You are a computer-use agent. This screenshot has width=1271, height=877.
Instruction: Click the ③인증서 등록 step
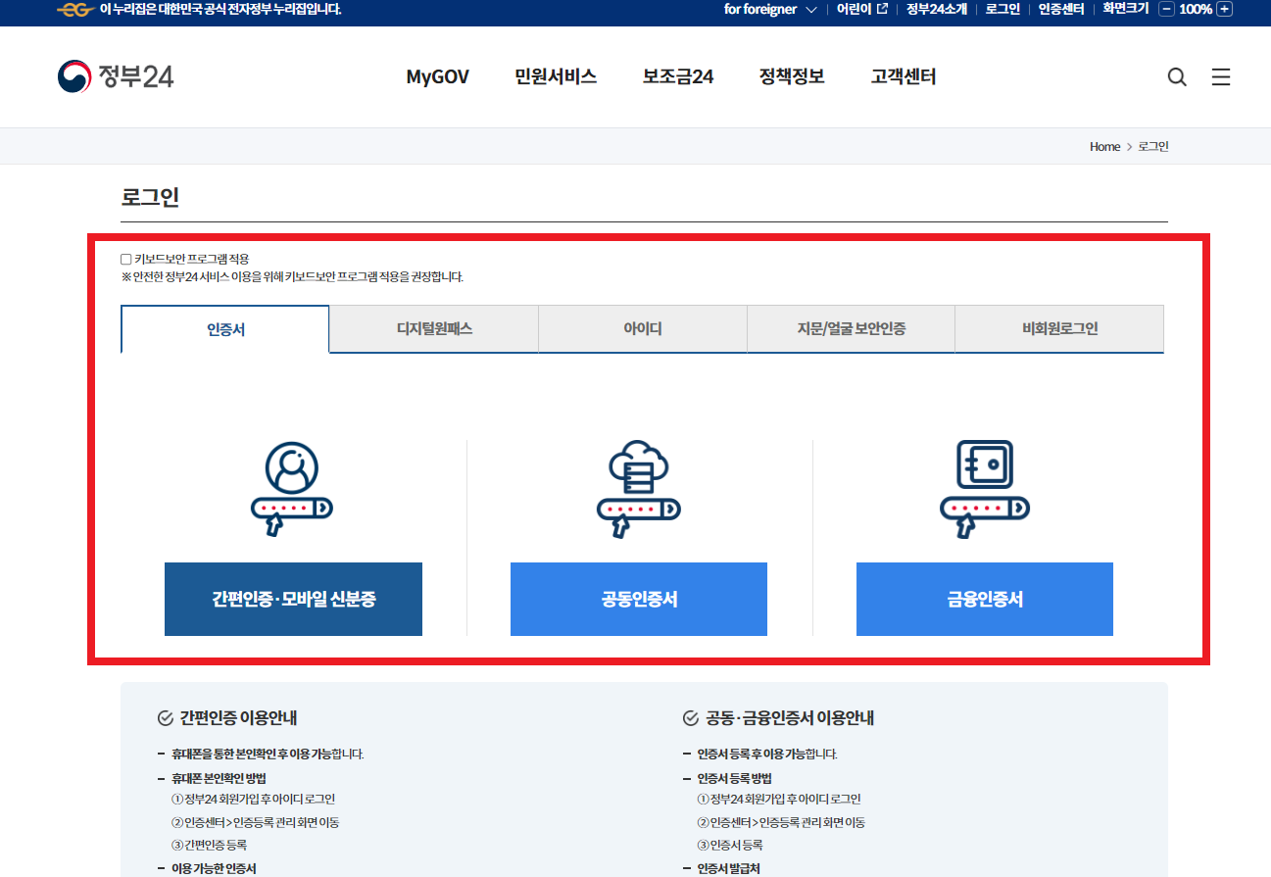click(x=730, y=845)
